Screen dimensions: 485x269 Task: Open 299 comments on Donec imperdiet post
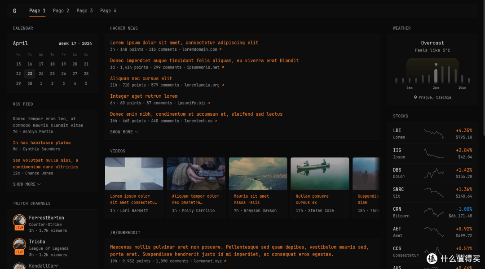pyautogui.click(x=168, y=67)
